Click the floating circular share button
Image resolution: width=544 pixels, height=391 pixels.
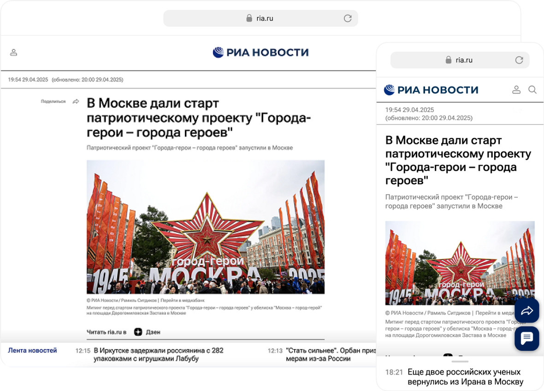click(526, 311)
